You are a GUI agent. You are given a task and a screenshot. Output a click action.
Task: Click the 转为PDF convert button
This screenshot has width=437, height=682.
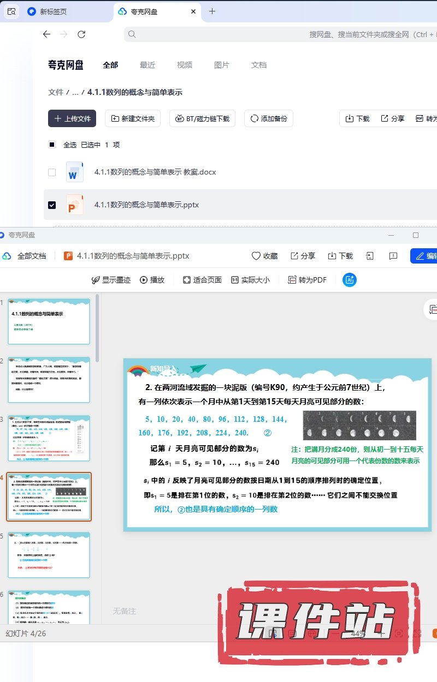pyautogui.click(x=307, y=280)
